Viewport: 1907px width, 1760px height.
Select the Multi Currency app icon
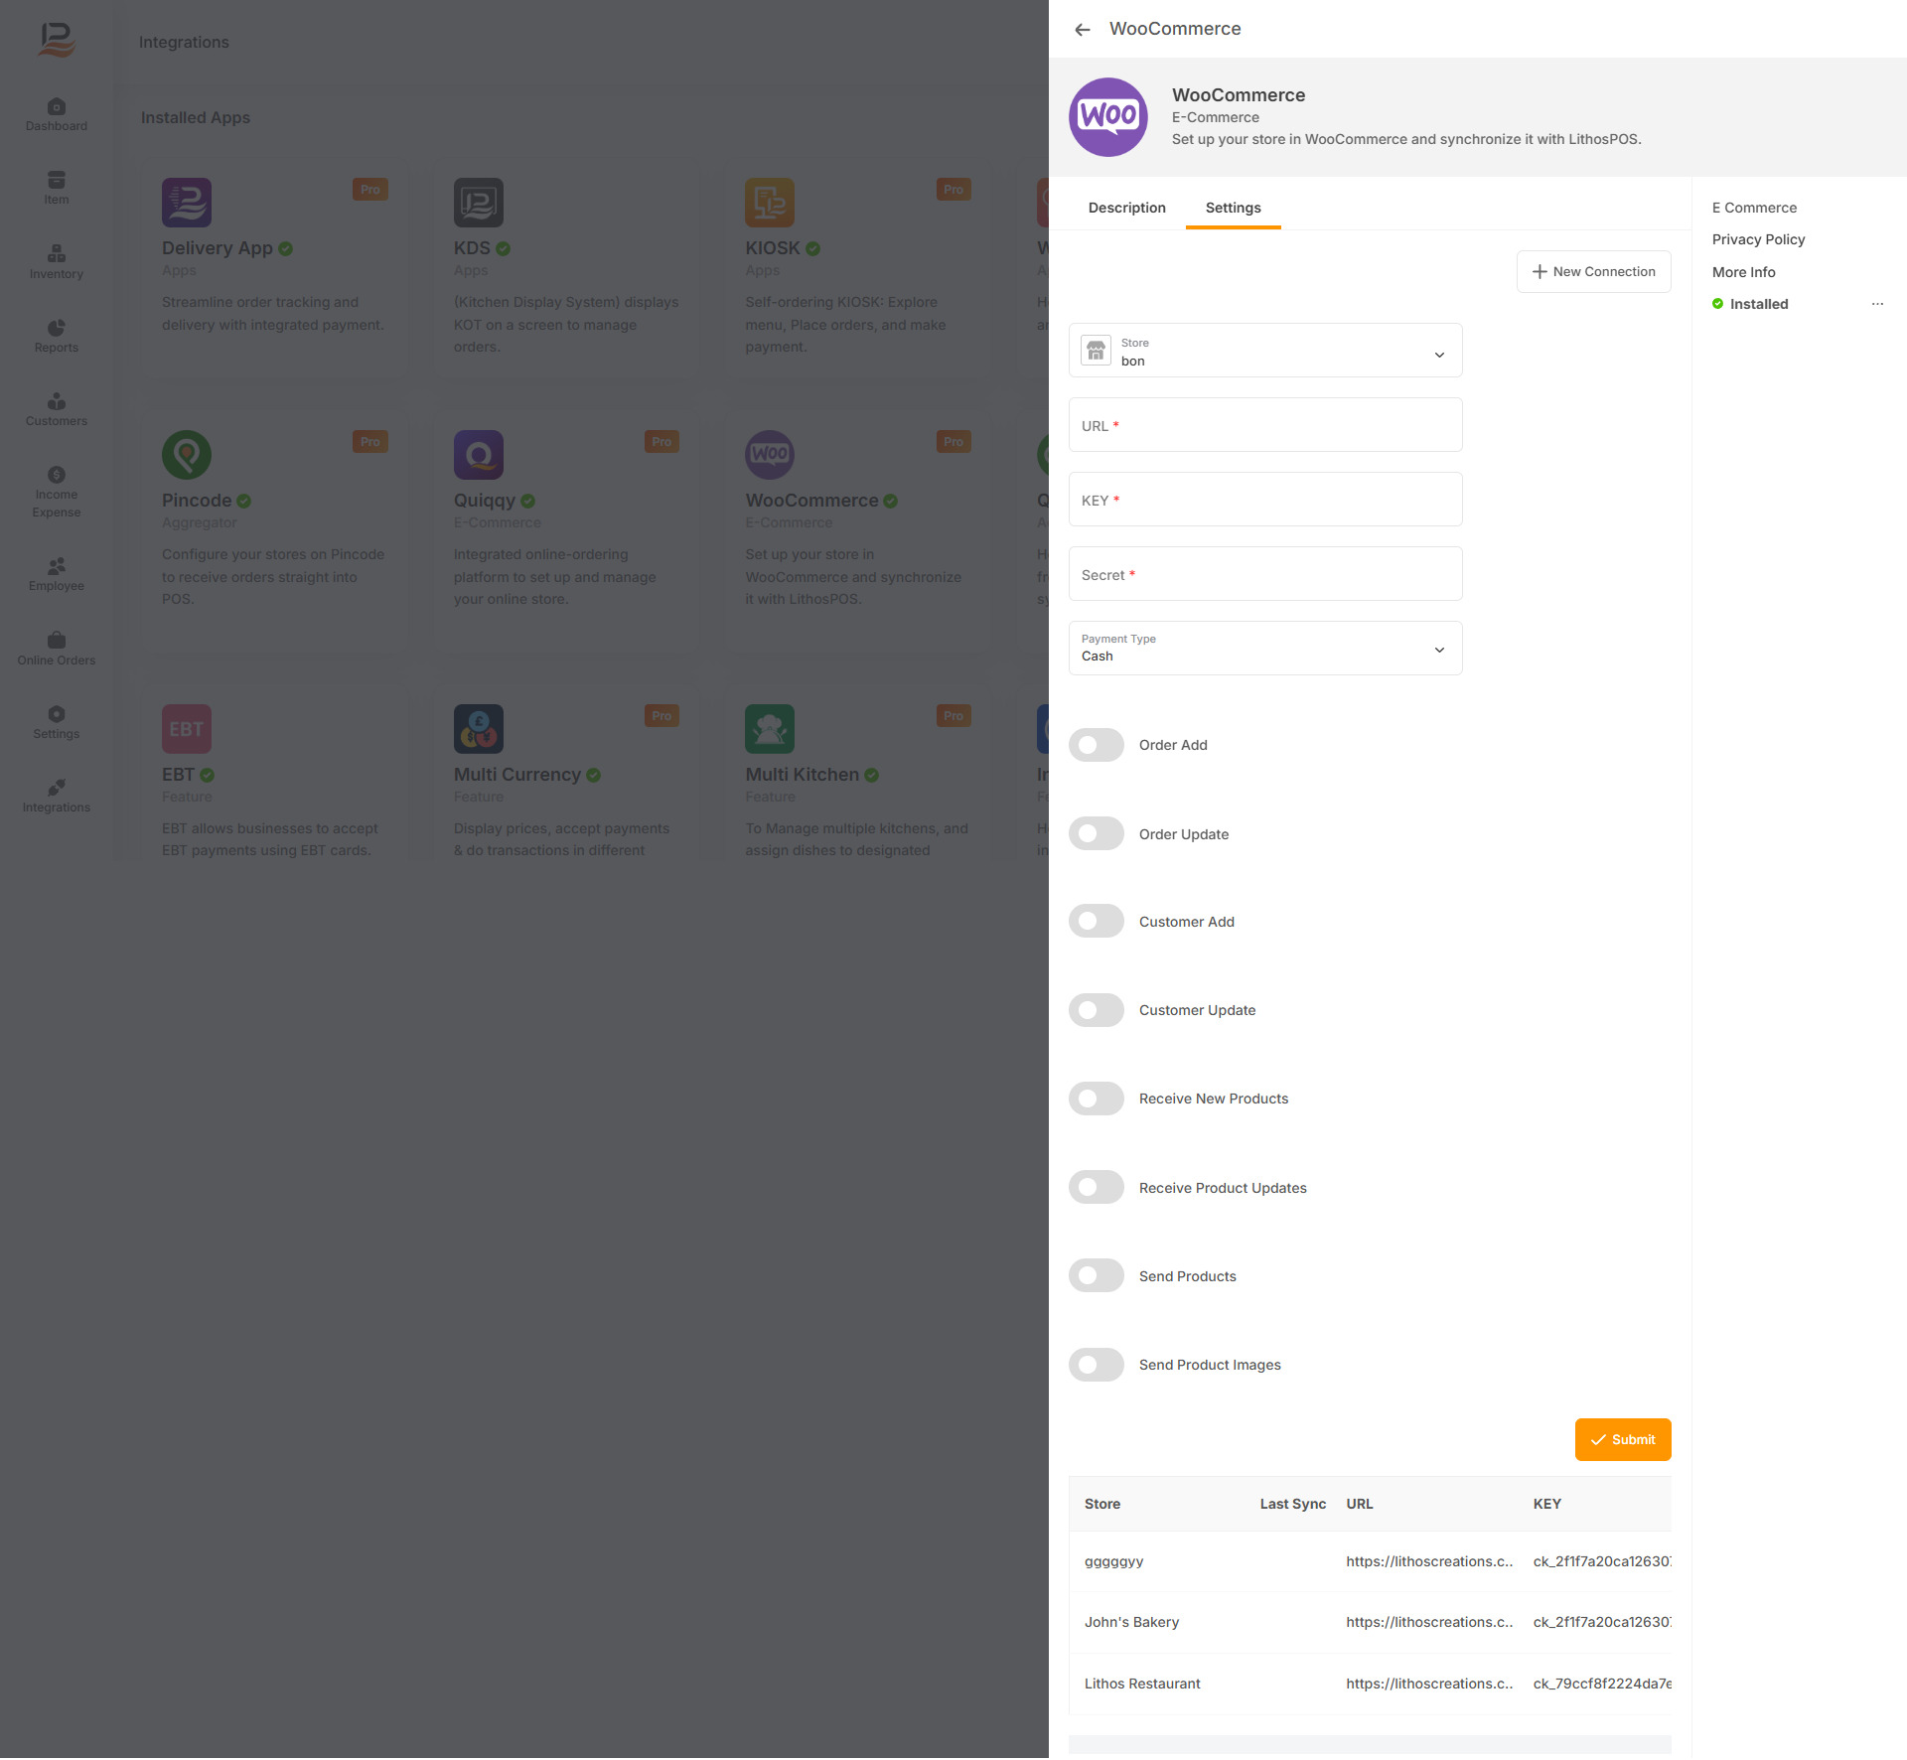[x=479, y=729]
